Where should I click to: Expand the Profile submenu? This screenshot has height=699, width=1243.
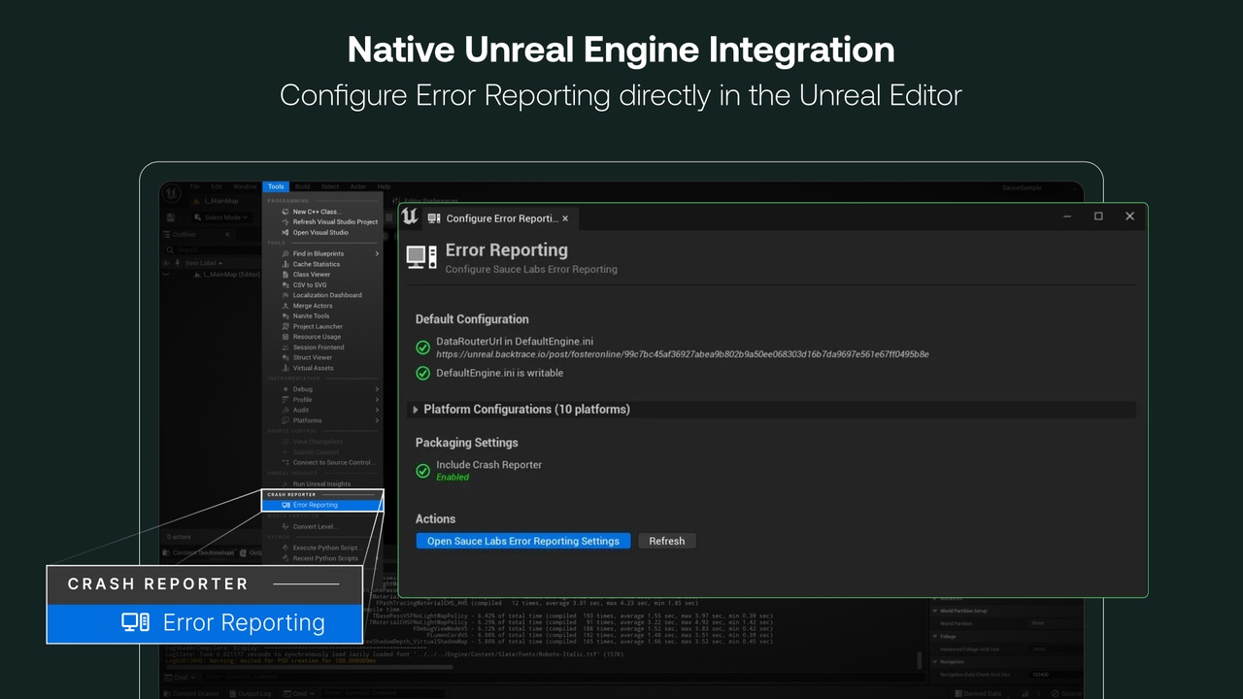tap(322, 400)
